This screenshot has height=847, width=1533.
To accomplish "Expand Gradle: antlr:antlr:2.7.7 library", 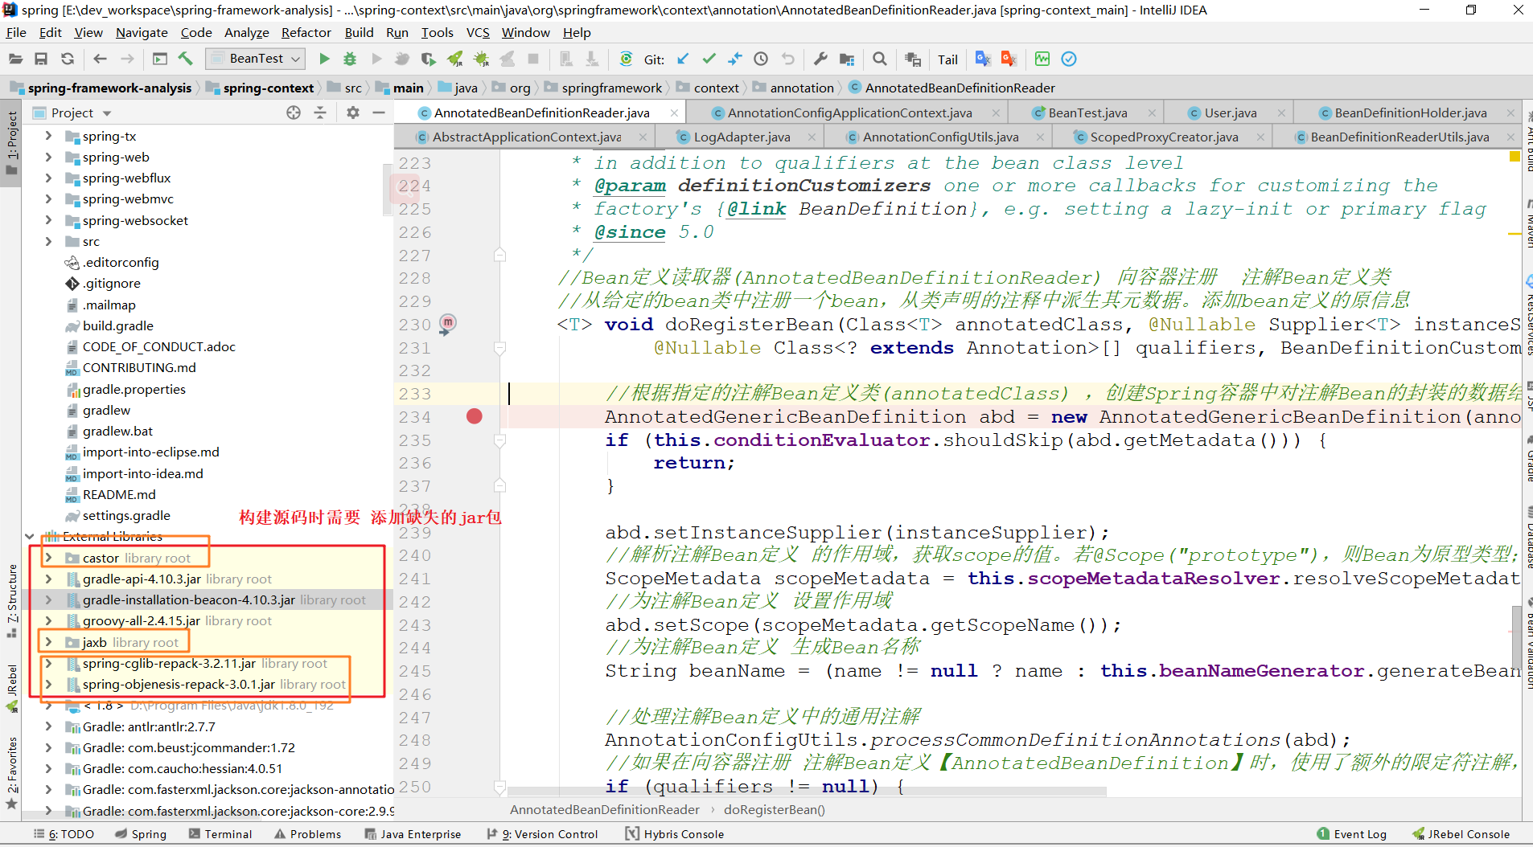I will click(x=48, y=726).
